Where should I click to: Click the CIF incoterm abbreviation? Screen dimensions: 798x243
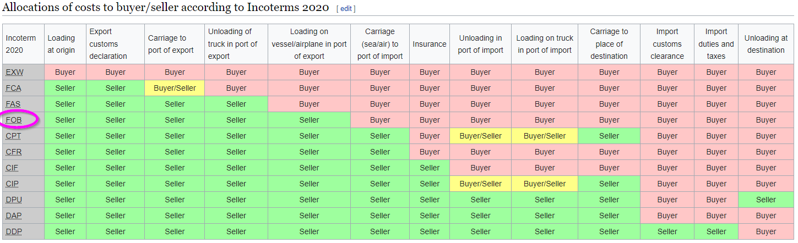pos(13,168)
